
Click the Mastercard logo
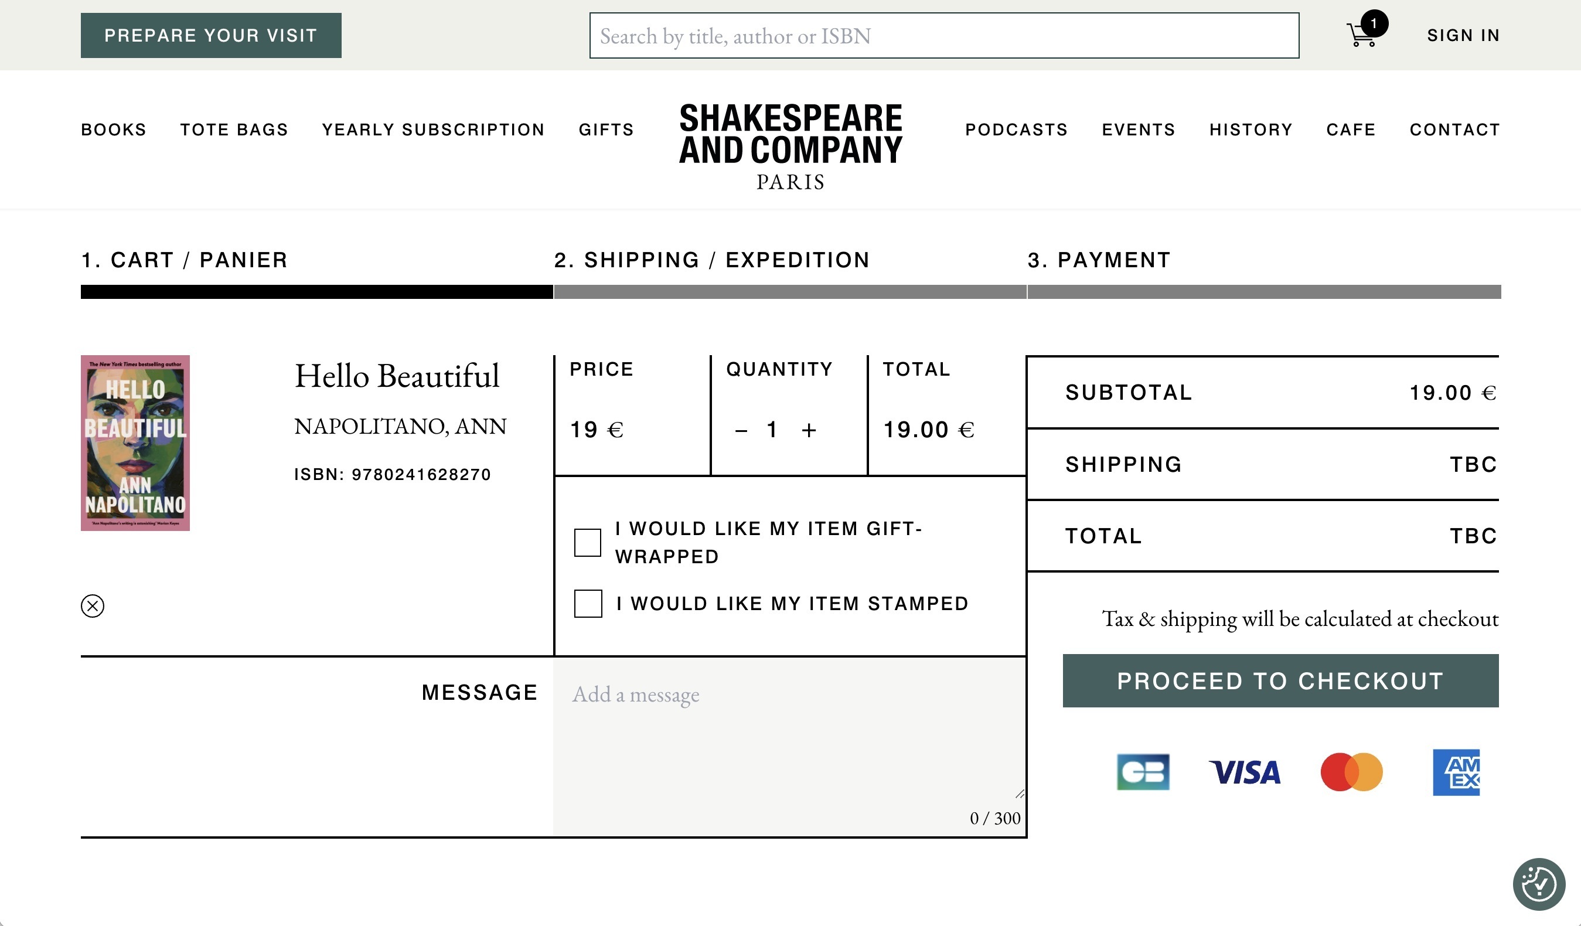(1351, 772)
